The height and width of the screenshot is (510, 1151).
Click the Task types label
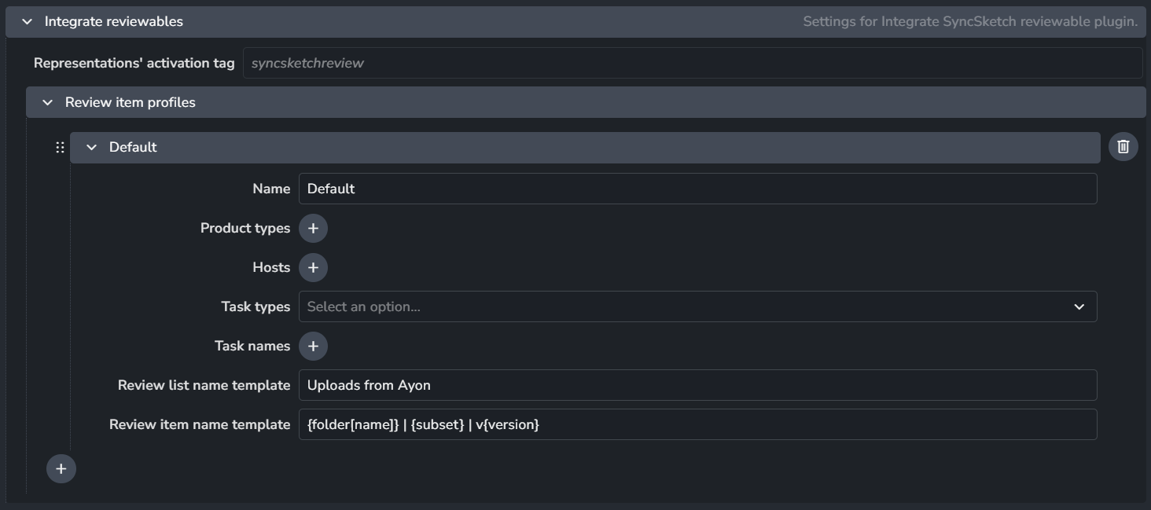pyautogui.click(x=256, y=306)
